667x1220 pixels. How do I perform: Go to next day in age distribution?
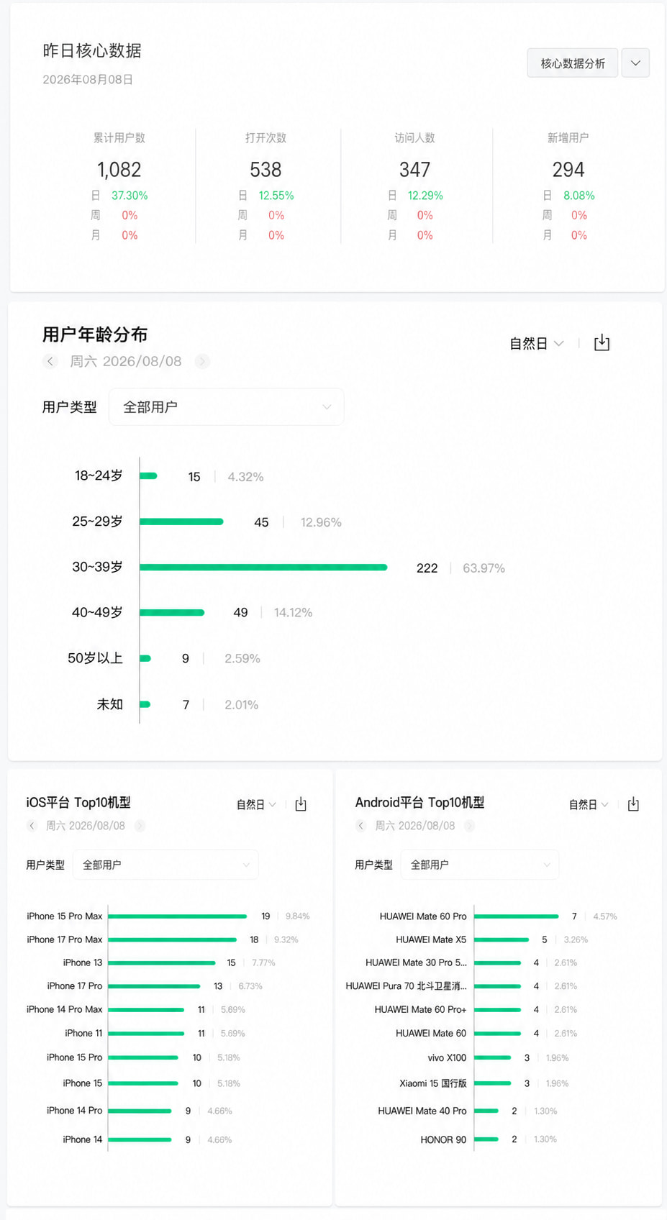pyautogui.click(x=203, y=361)
